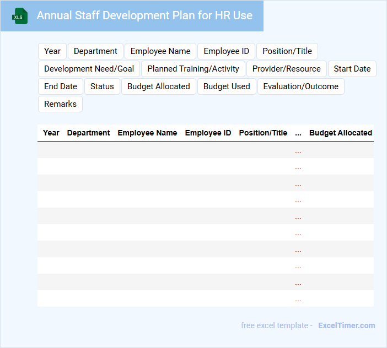Click the Provider/Resource tag
The image size is (387, 348).
(x=286, y=69)
